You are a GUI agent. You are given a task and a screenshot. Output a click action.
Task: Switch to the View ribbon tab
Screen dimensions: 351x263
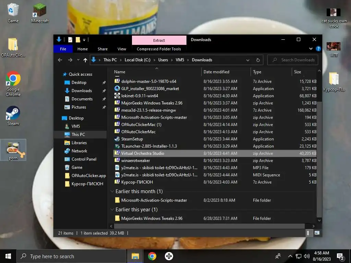[x=122, y=49]
